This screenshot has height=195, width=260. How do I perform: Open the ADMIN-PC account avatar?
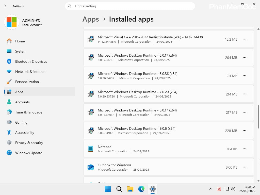click(x=12, y=22)
